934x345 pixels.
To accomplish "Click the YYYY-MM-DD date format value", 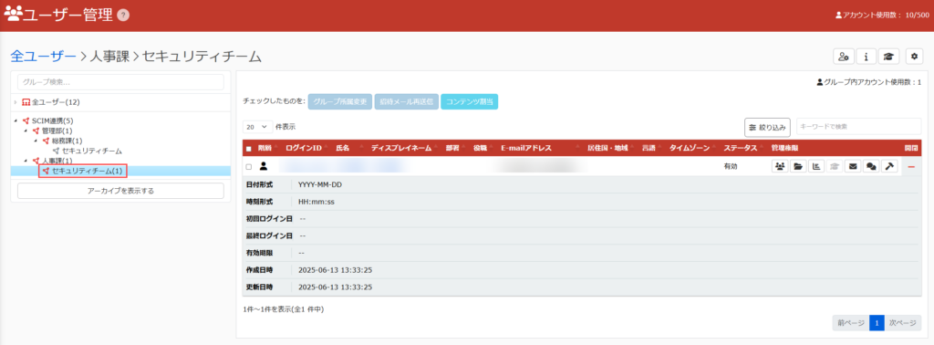I will pos(320,184).
